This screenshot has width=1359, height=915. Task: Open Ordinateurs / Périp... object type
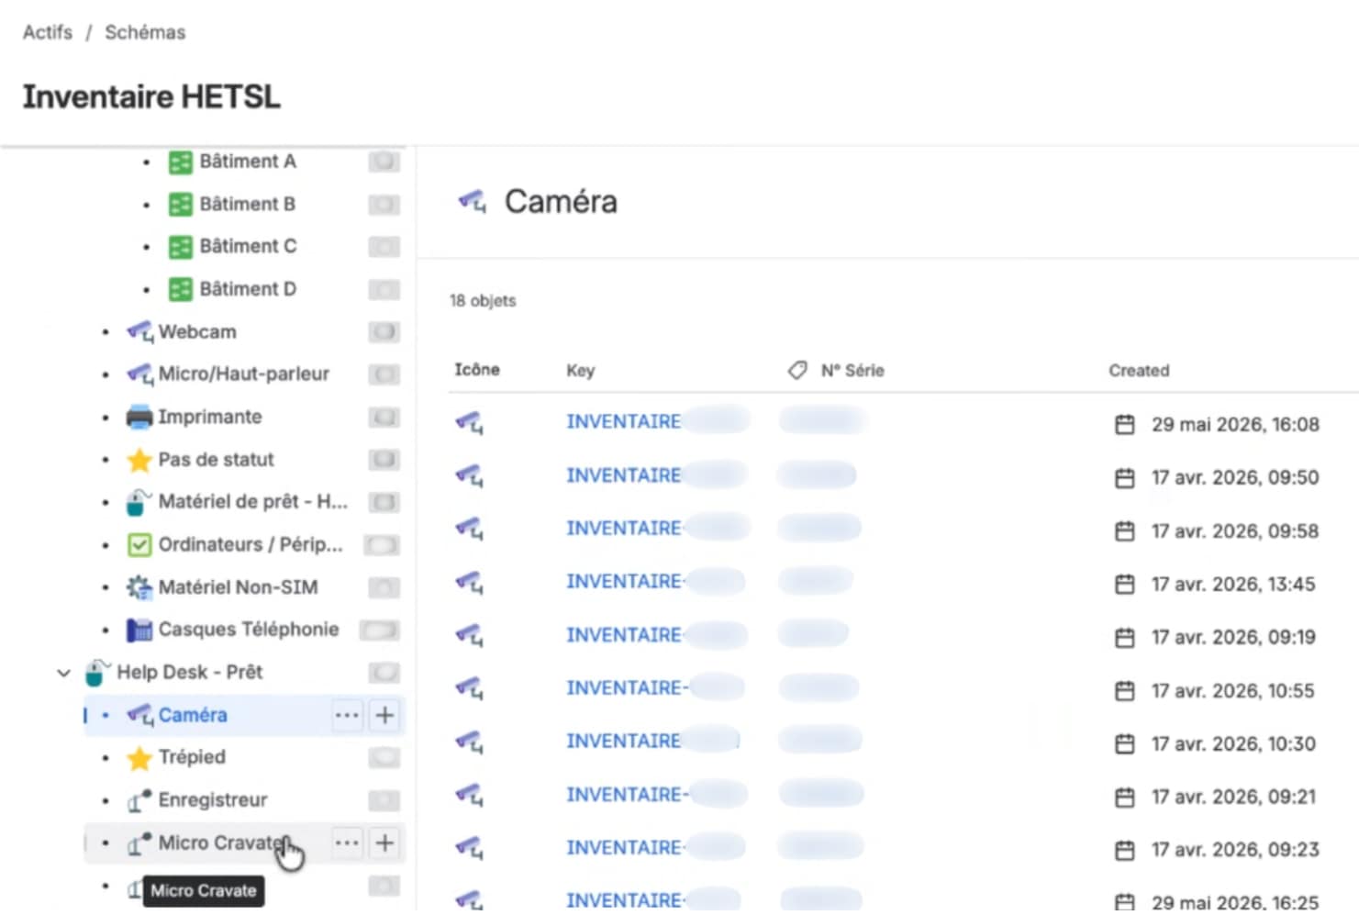pos(251,544)
